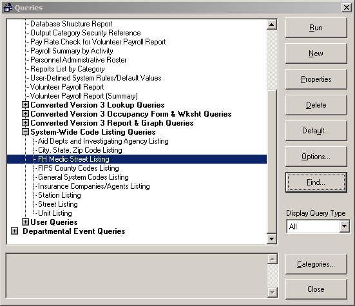Click the Run button
The height and width of the screenshot is (306, 355).
[316, 28]
